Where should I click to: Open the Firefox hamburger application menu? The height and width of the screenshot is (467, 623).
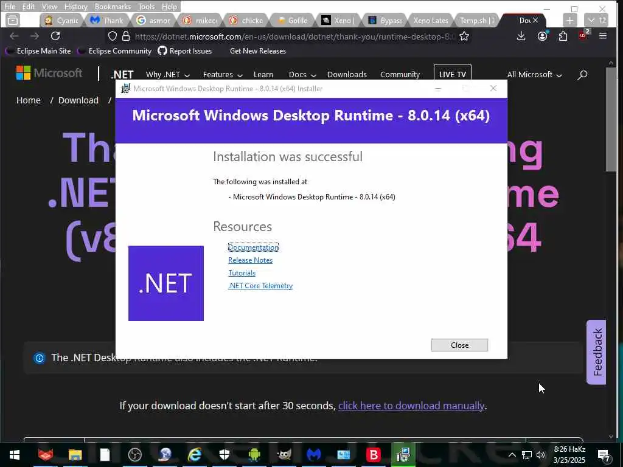(x=603, y=36)
